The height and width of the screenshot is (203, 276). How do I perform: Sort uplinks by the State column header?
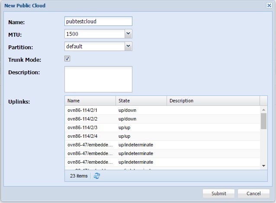pyautogui.click(x=141, y=101)
